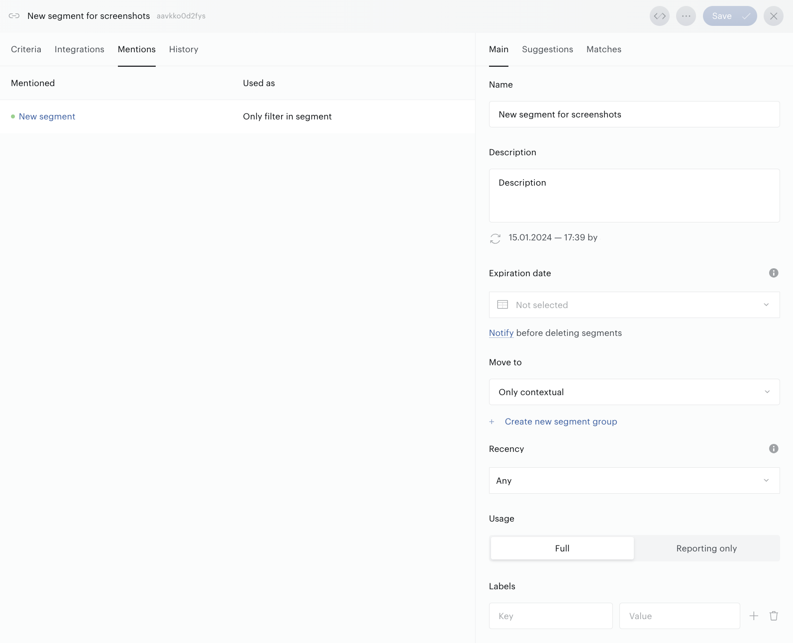This screenshot has height=643, width=793.
Task: Click Create new segment group link
Action: [x=561, y=422]
